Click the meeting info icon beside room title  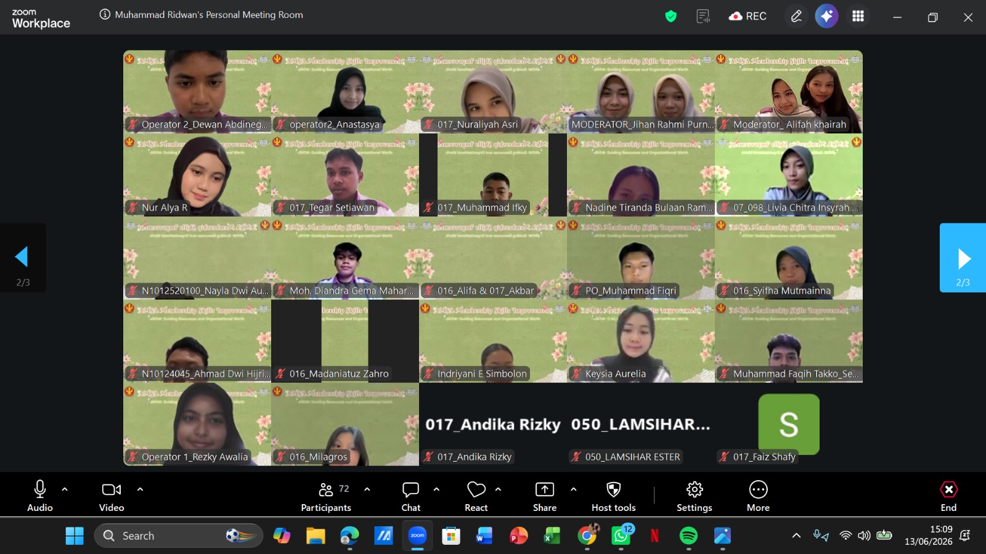(105, 15)
